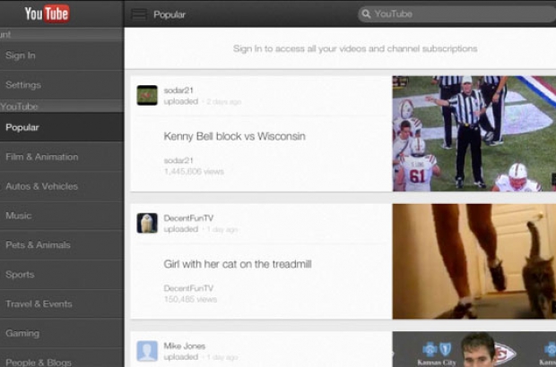Play the cat on treadmill thumbnail
The height and width of the screenshot is (367, 556).
click(x=473, y=261)
